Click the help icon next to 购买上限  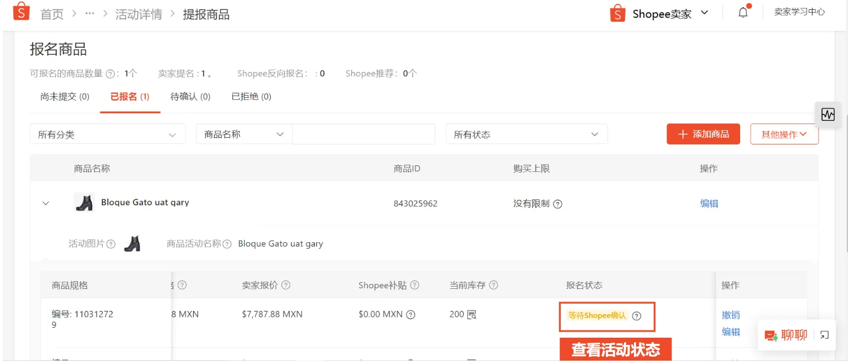(558, 204)
